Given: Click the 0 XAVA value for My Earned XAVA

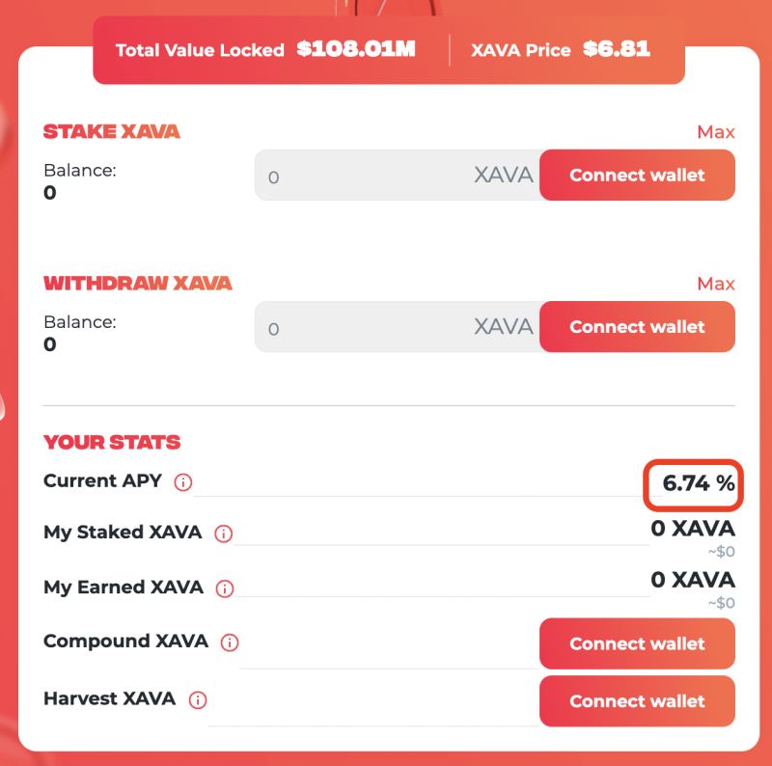Looking at the screenshot, I should pyautogui.click(x=693, y=580).
